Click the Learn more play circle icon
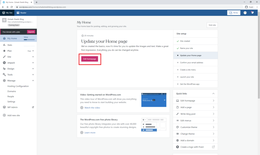This screenshot has width=260, height=155. coord(82,132)
